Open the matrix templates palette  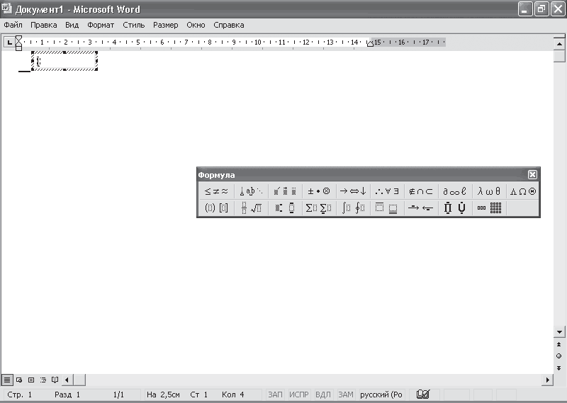coord(489,208)
